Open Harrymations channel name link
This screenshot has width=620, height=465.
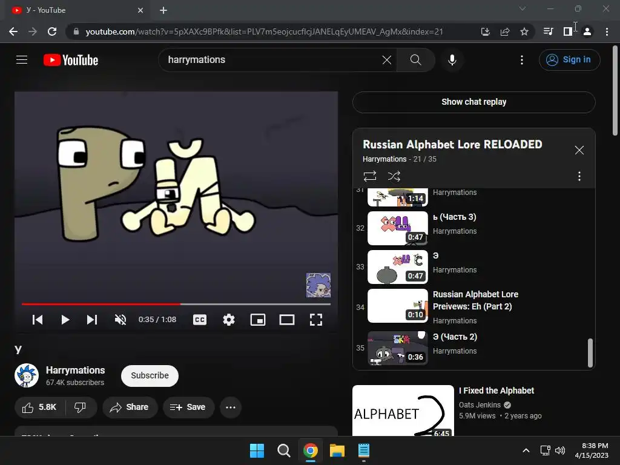click(x=75, y=370)
